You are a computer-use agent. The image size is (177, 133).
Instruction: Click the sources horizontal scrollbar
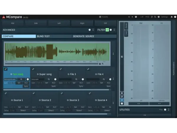click(55, 114)
